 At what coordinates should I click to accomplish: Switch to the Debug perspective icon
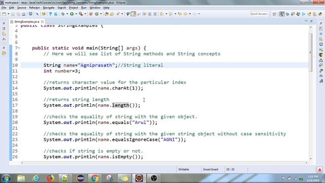[x=287, y=14]
